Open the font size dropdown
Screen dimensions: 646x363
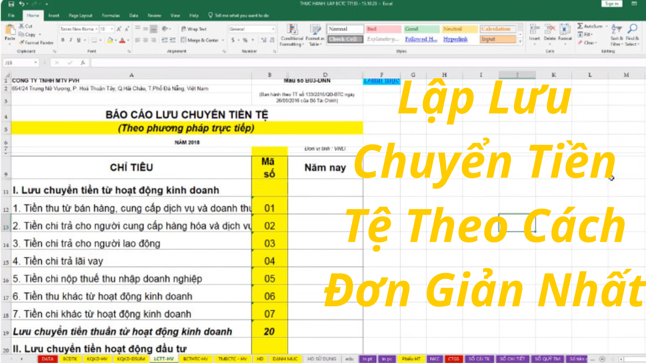(112, 29)
